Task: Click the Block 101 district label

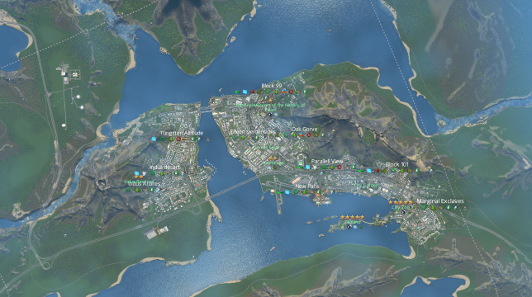Action: click(397, 164)
